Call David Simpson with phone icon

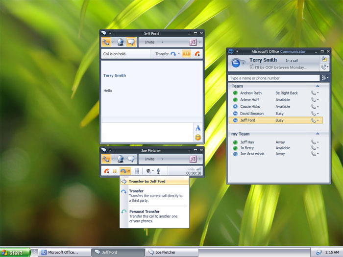[x=314, y=114]
